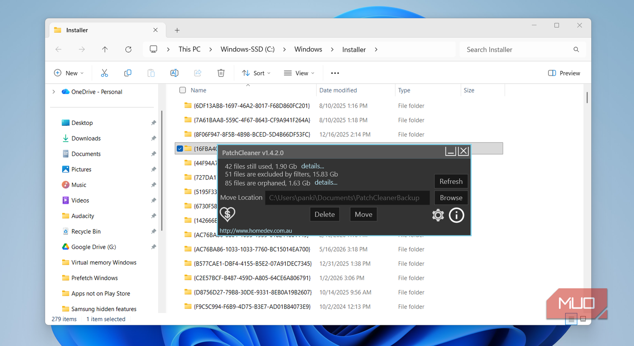Click the computer icon in address bar
Screen dimensions: 634x346
pyautogui.click(x=153, y=49)
